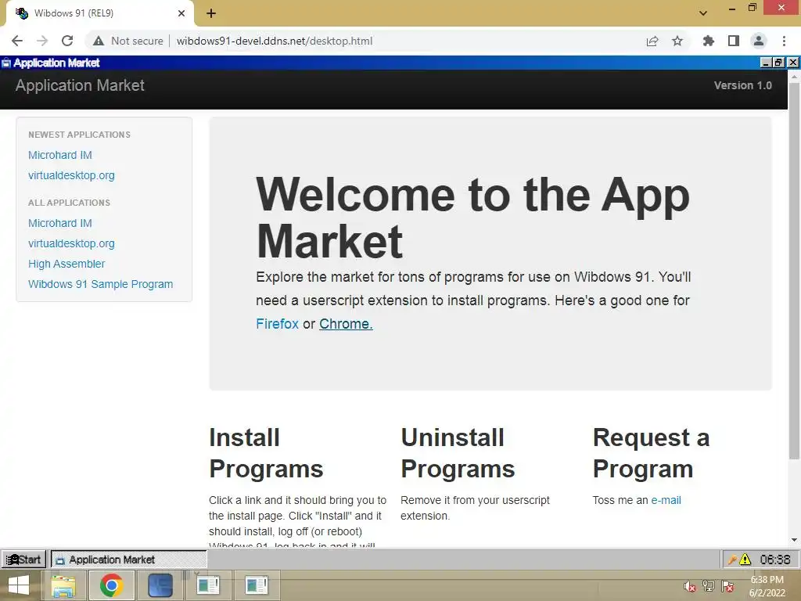
Task: Reload the page with refresh icon
Action: [67, 41]
